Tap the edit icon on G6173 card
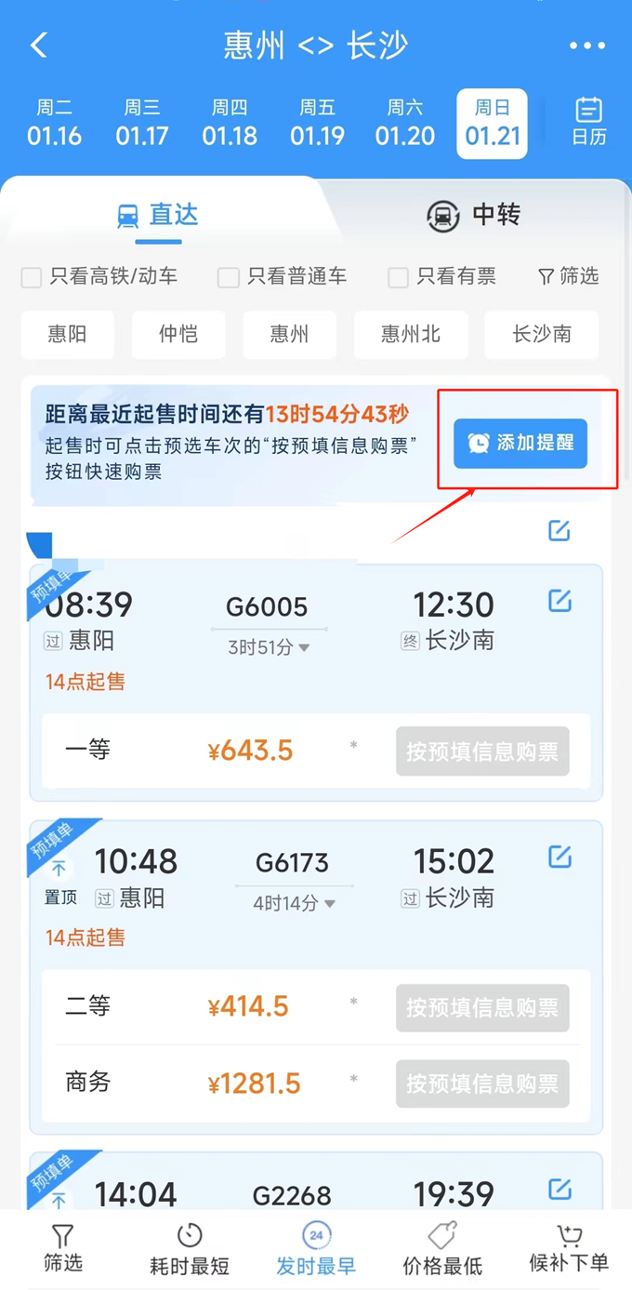The image size is (632, 1290). point(560,857)
